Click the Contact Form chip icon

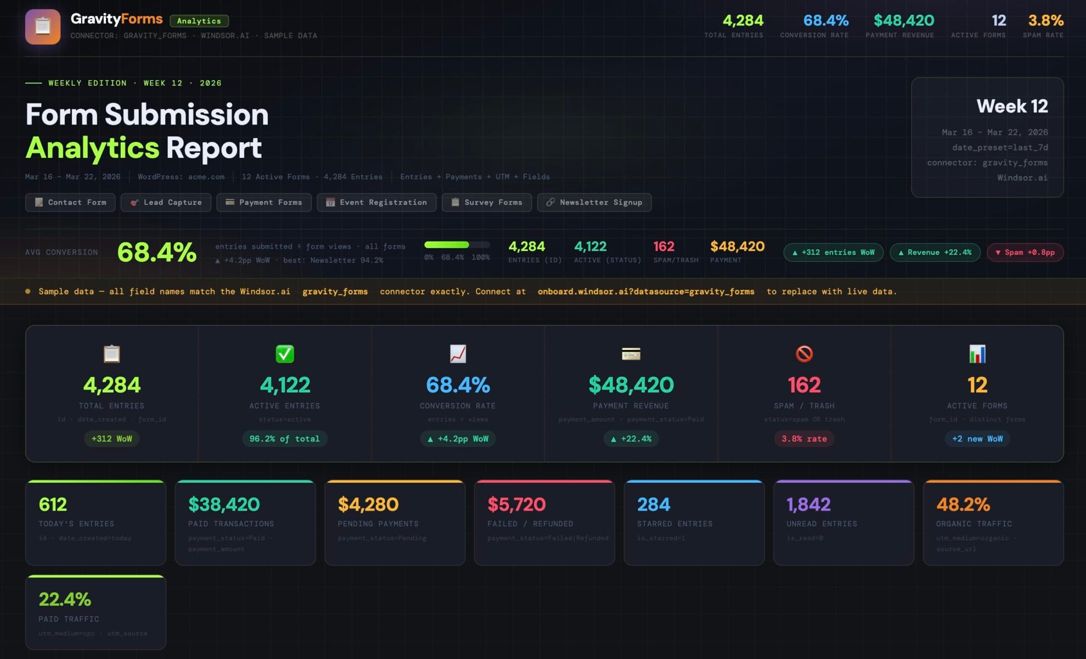point(39,202)
